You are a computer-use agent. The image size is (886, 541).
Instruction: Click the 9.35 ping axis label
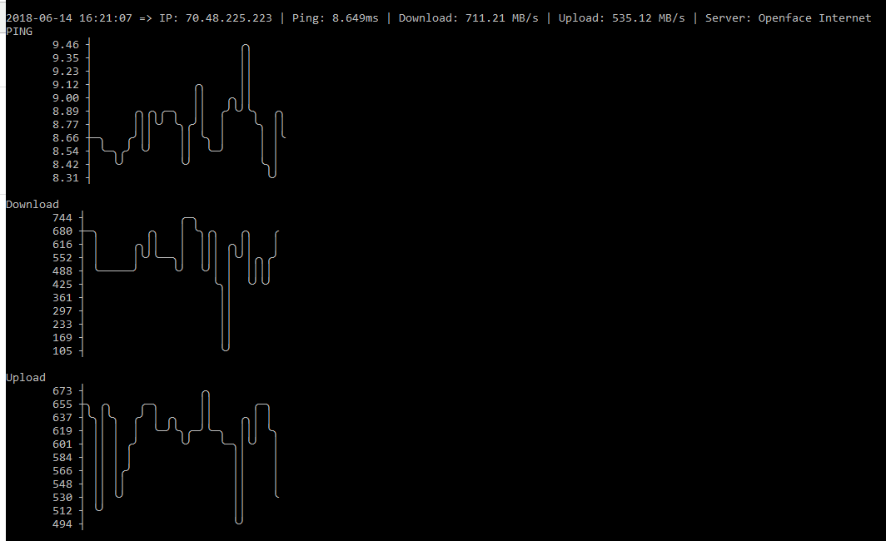(66, 58)
